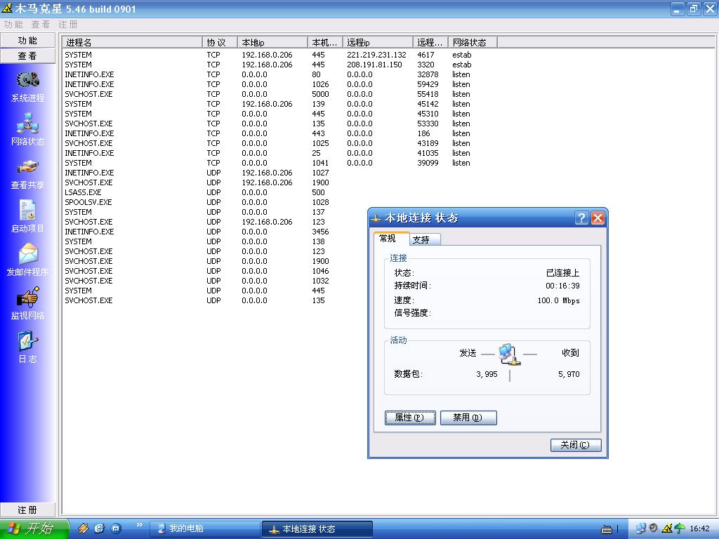Open the 查看 menu
Viewport: 719px width, 539px height.
click(40, 25)
